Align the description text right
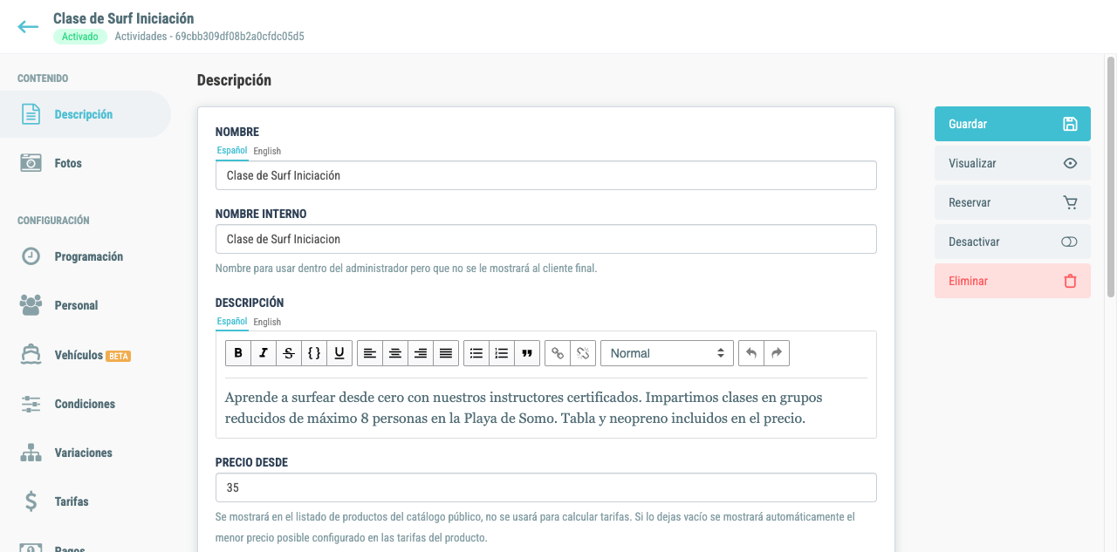 click(421, 353)
